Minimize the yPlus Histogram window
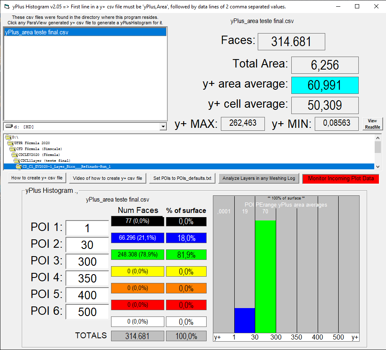The width and height of the screenshot is (386, 350). click(x=338, y=6)
